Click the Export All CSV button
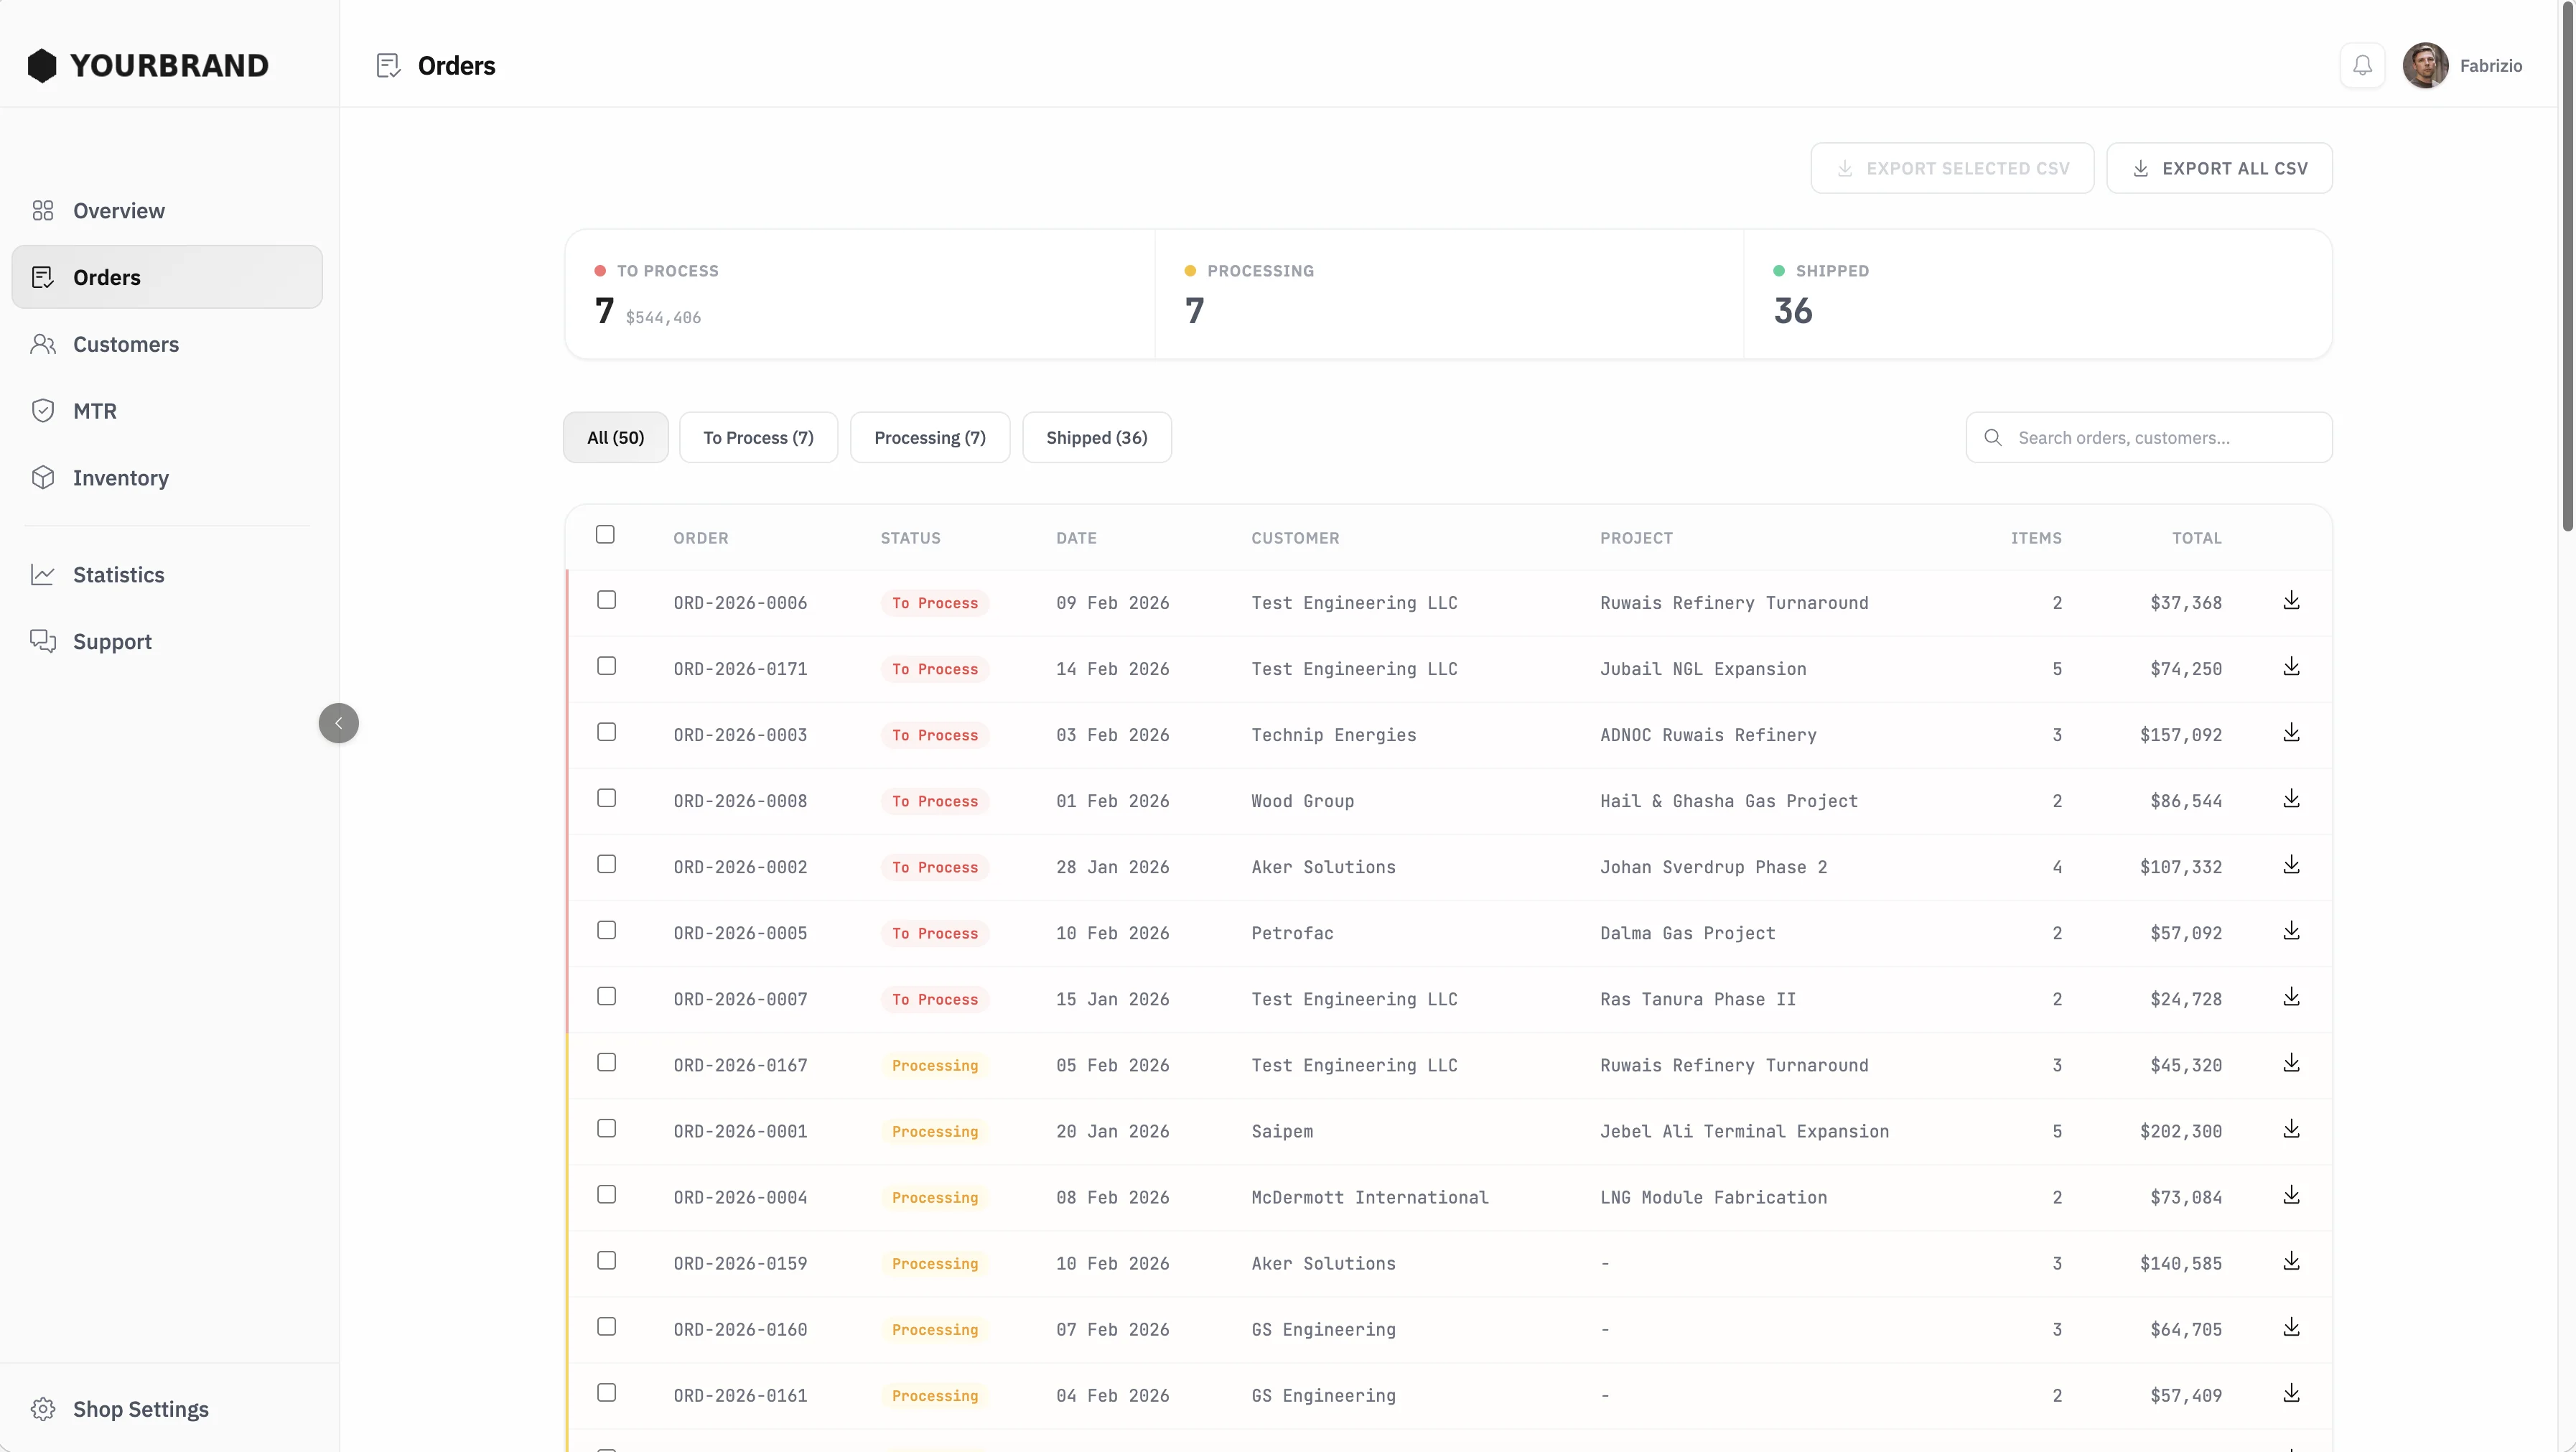 tap(2219, 169)
